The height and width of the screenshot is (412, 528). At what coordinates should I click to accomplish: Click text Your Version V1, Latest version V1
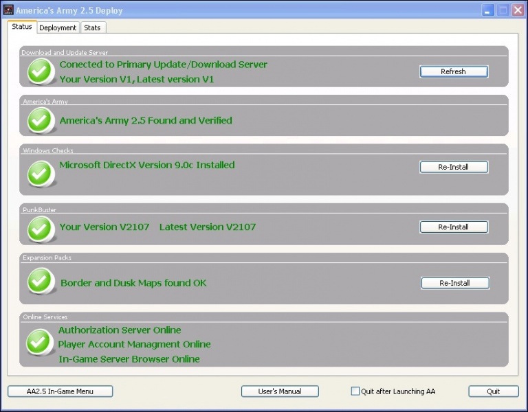click(x=137, y=80)
